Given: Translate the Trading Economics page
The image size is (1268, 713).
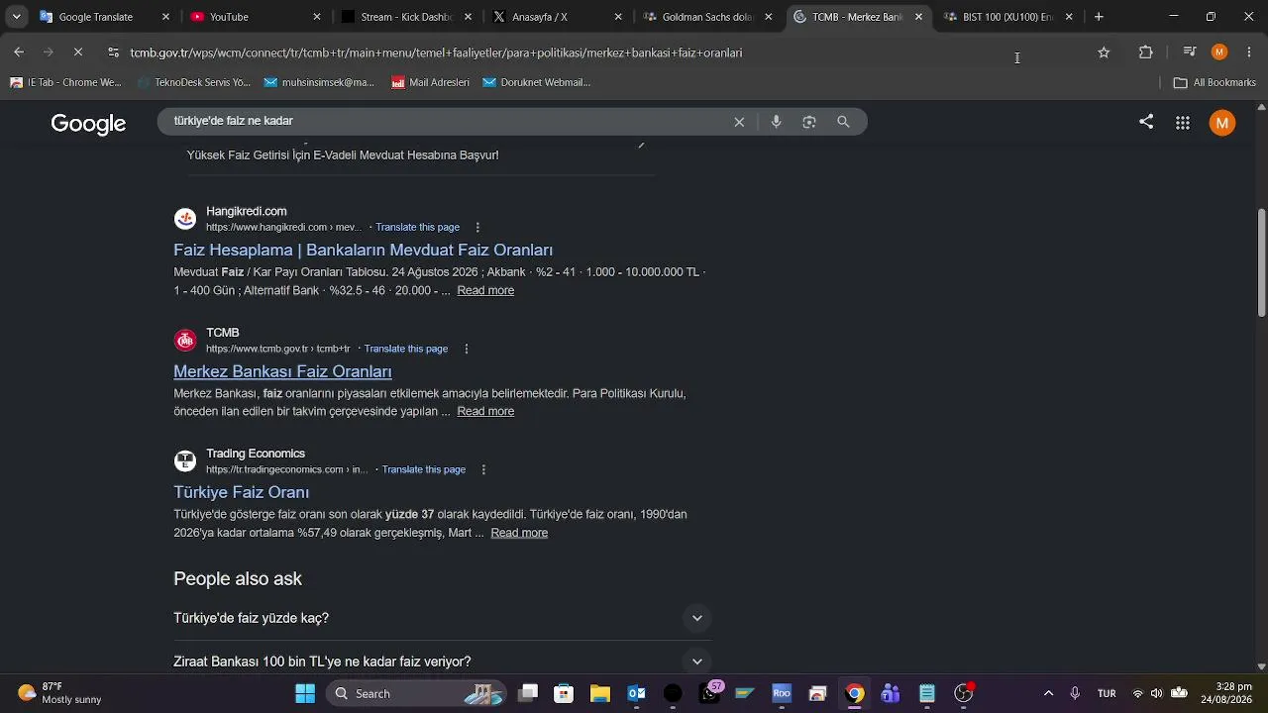Looking at the screenshot, I should [424, 469].
